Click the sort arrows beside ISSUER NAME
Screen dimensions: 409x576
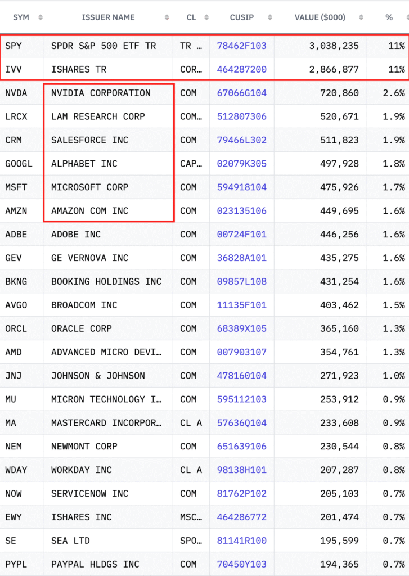click(167, 17)
